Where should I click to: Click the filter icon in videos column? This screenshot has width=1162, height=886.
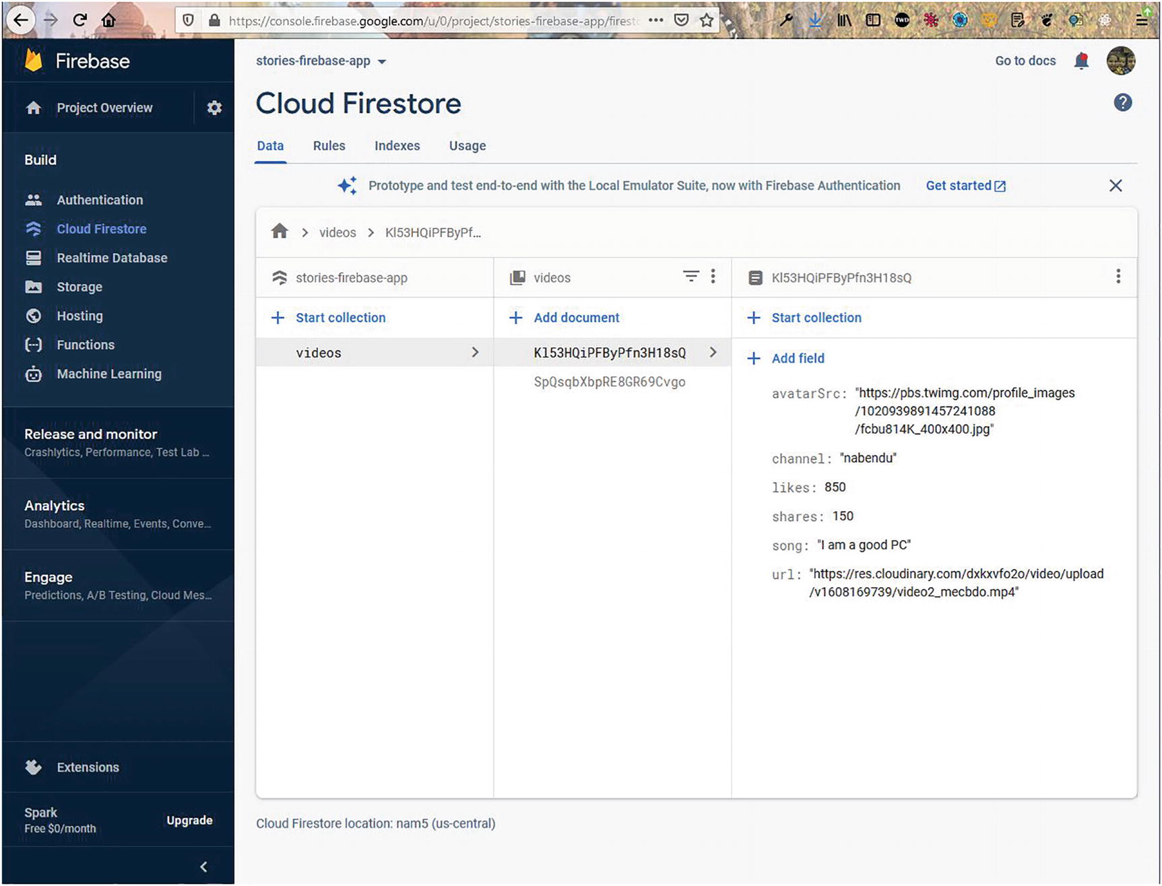690,277
